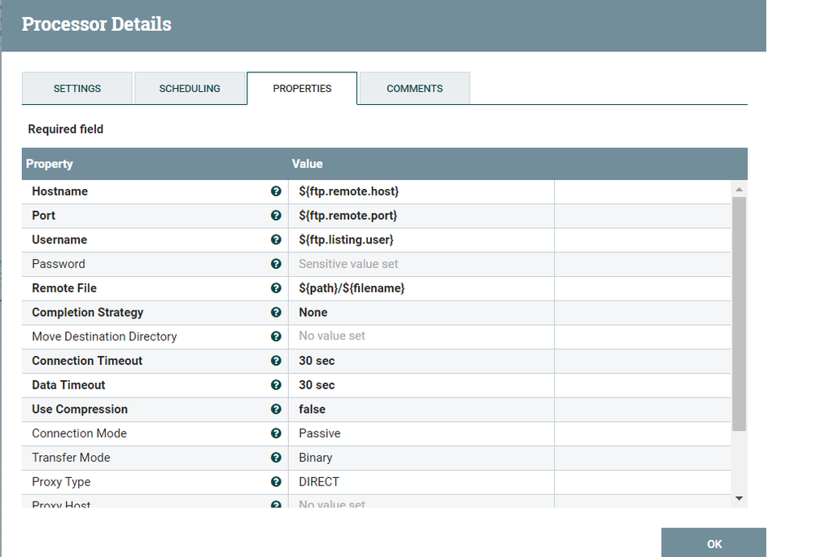
Task: Click the ${ftp.remote.port} value
Action: point(348,215)
